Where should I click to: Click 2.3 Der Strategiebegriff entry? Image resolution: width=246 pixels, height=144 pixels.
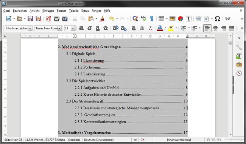point(85,101)
